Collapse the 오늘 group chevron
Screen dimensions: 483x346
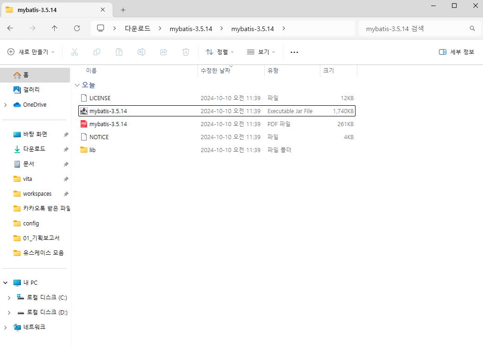pyautogui.click(x=77, y=85)
